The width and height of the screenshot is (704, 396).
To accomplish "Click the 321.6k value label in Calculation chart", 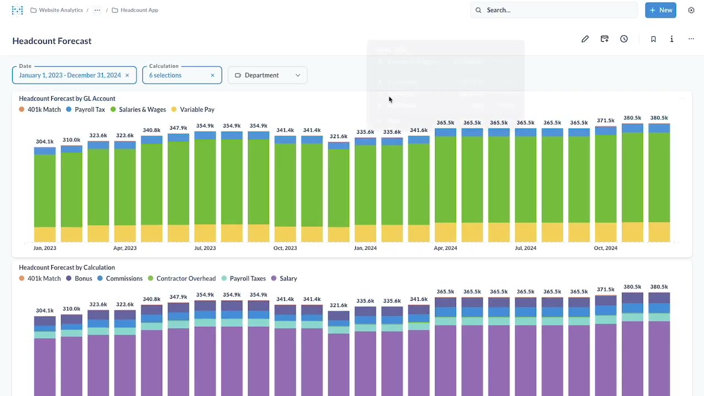I will [x=339, y=305].
